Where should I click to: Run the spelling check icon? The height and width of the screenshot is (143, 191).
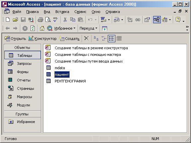pyautogui.click(x=56, y=20)
